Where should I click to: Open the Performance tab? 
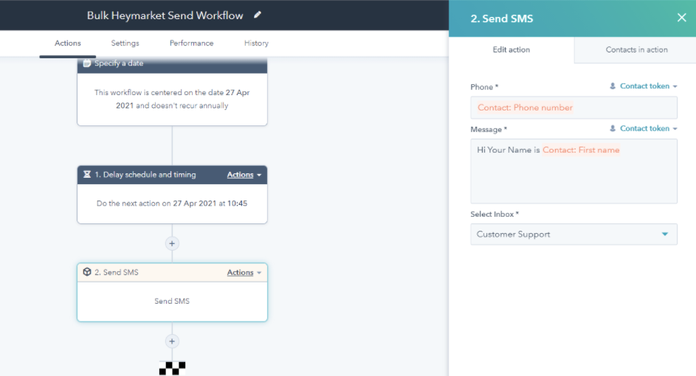pyautogui.click(x=191, y=43)
